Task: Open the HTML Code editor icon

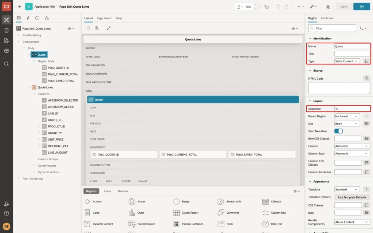Action: pos(366,78)
